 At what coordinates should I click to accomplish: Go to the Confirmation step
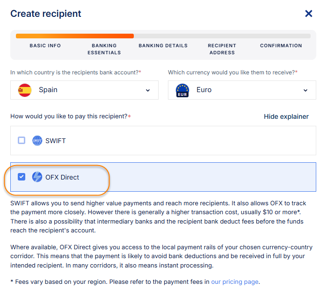coord(281,46)
